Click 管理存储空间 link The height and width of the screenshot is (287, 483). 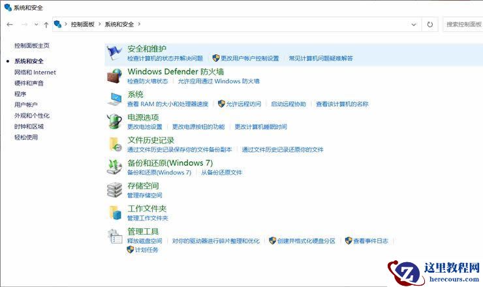[145, 195]
